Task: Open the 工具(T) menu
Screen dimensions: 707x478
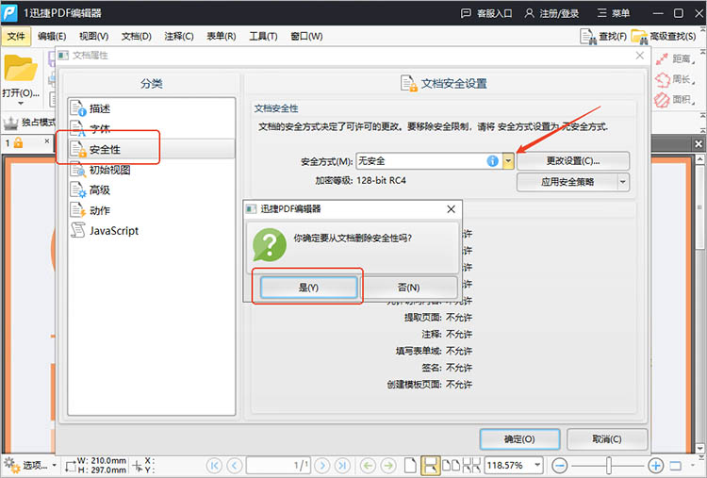Action: pyautogui.click(x=263, y=36)
